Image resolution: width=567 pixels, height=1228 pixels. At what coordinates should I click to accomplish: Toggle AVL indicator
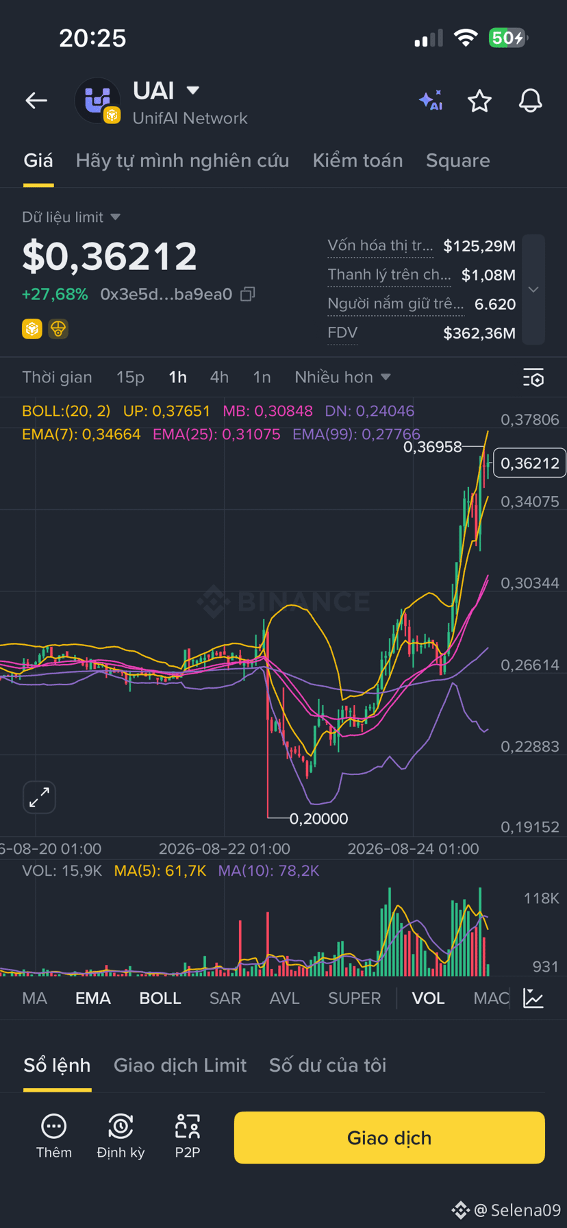tap(285, 998)
